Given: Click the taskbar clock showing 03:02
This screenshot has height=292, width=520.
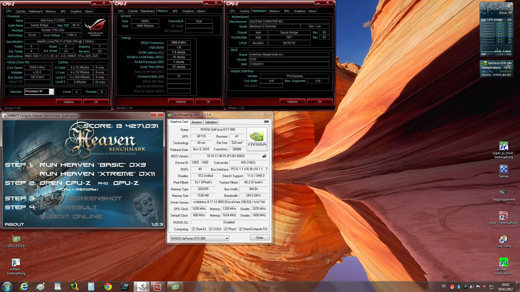Looking at the screenshot, I should 505,287.
